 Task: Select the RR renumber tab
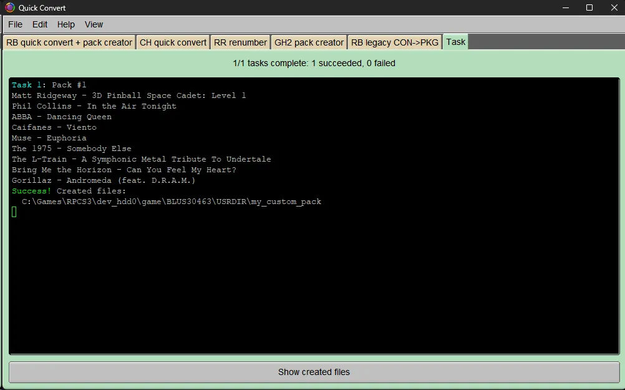pos(240,42)
